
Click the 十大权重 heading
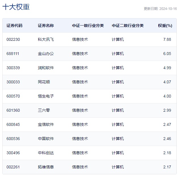16,7
